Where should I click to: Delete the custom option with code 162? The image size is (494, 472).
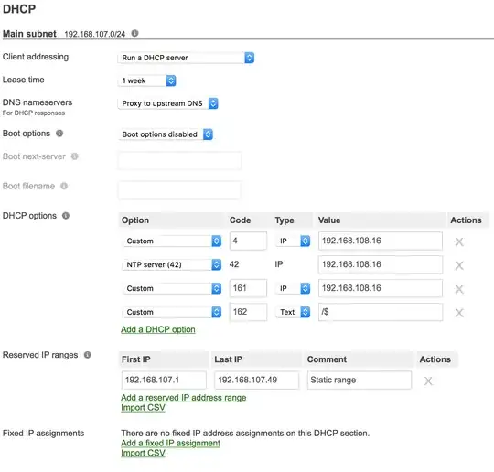click(459, 313)
